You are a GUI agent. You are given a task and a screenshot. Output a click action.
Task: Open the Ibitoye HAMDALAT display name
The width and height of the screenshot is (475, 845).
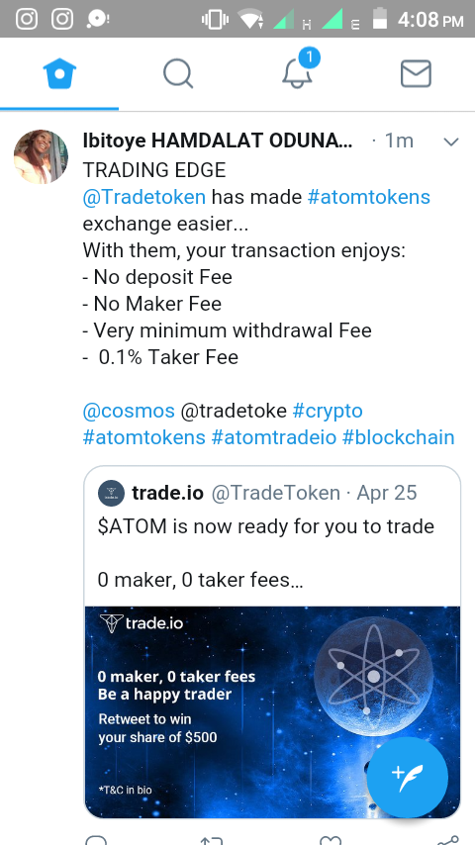218,141
